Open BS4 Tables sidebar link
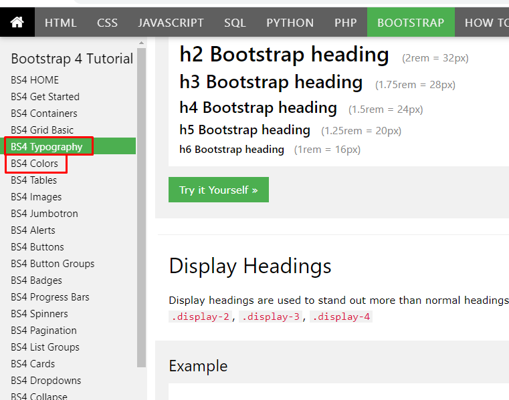 point(33,180)
